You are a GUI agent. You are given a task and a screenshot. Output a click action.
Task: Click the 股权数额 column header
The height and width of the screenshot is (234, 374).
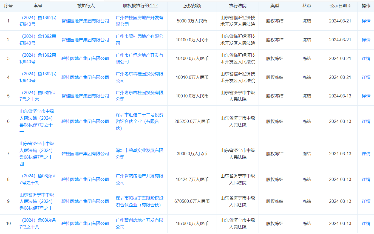(x=192, y=6)
